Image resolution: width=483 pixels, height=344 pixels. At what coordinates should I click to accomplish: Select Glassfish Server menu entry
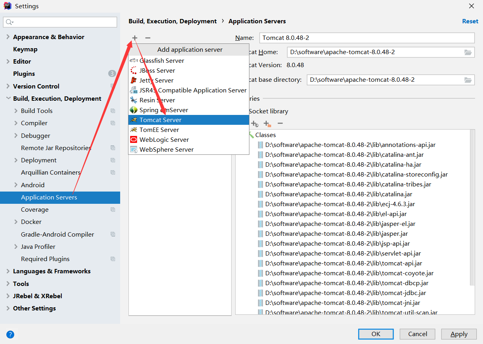[189, 60]
